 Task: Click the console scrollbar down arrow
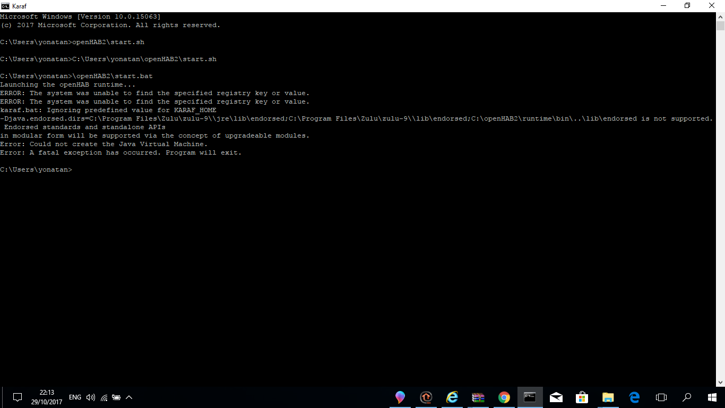(x=720, y=382)
